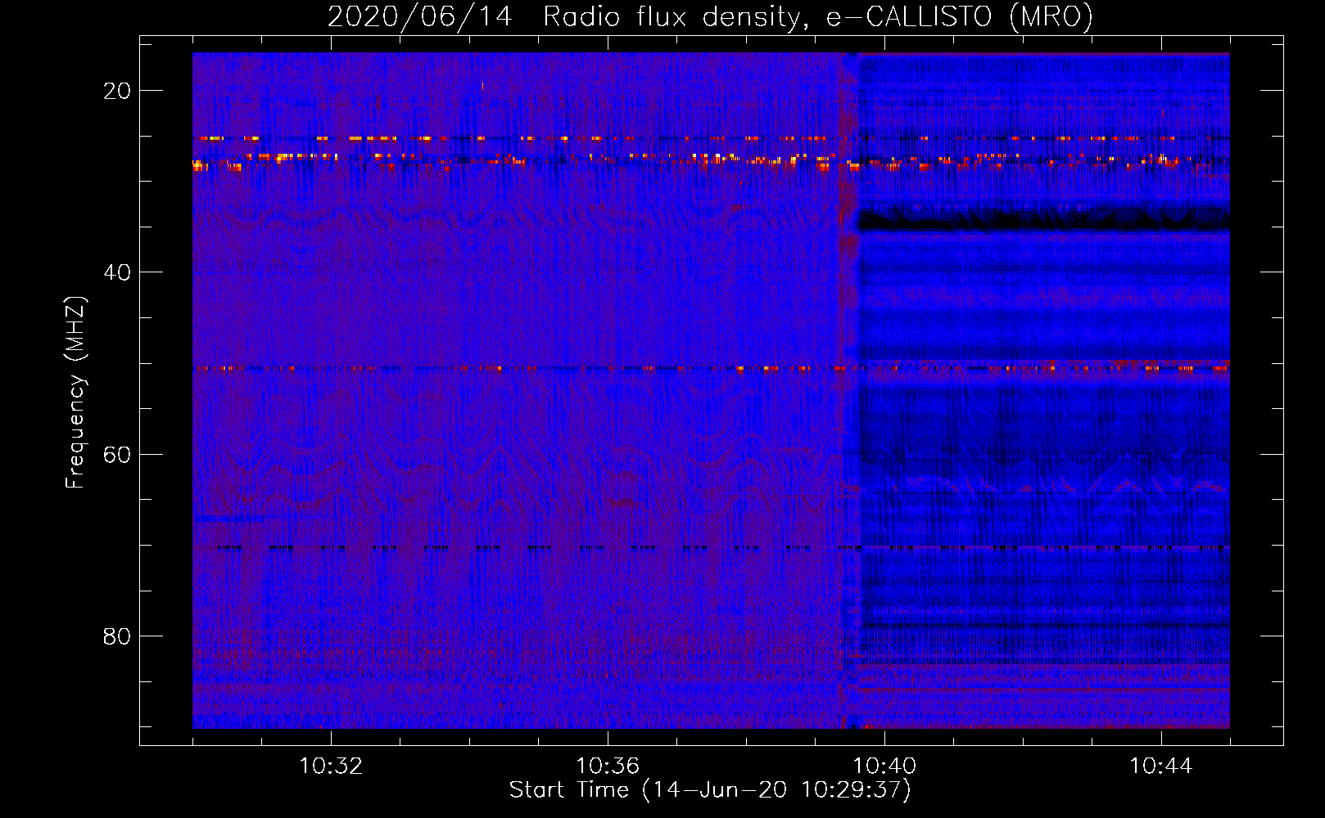Viewport: 1325px width, 818px height.
Task: Click the '10:44' time tick label
Action: coord(1161,766)
